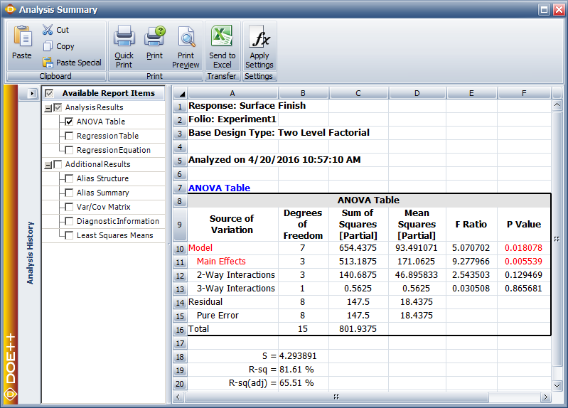Viewport: 568px width, 408px height.
Task: Select column A header
Action: pos(232,93)
